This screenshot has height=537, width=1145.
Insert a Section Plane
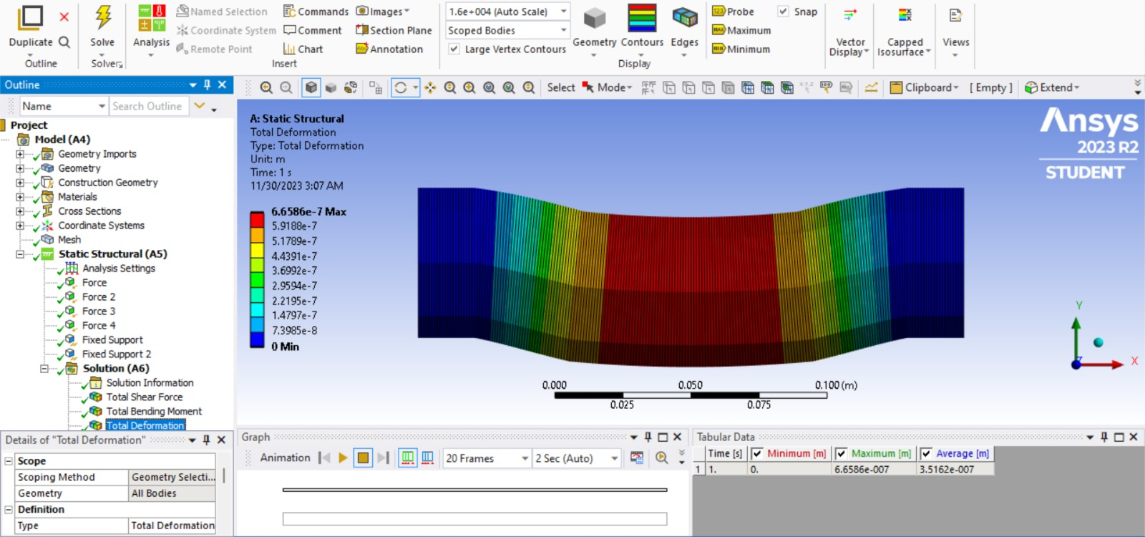[394, 30]
